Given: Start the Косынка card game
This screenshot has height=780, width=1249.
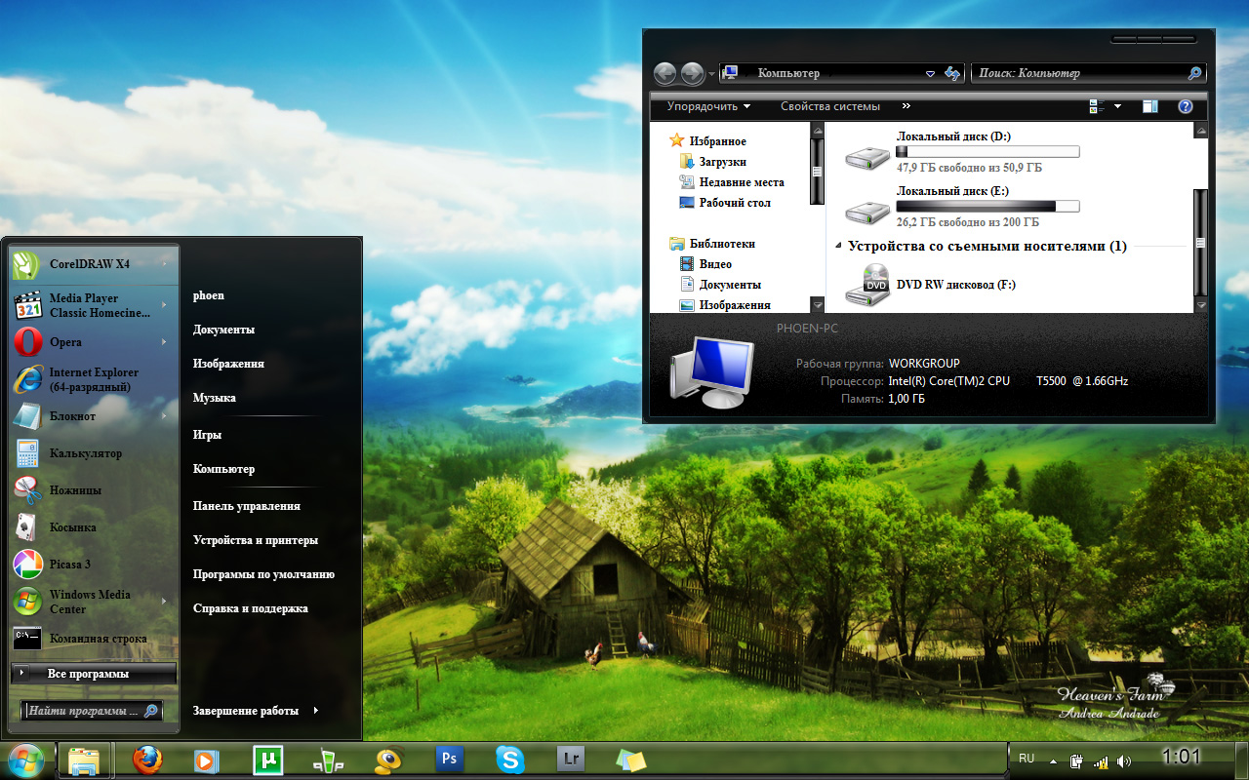Looking at the screenshot, I should 95,527.
